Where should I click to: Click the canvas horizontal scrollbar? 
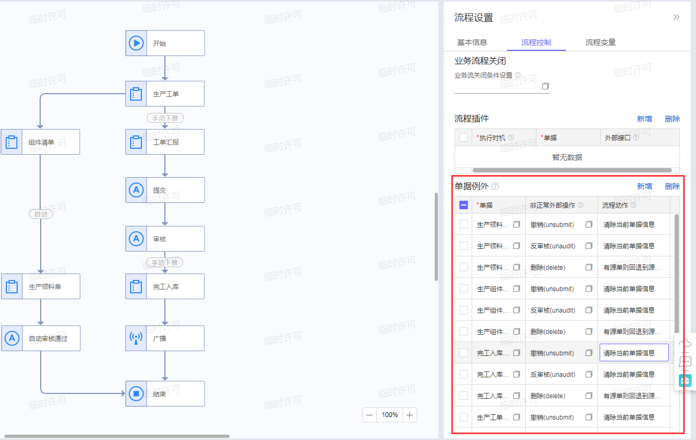tap(117, 436)
